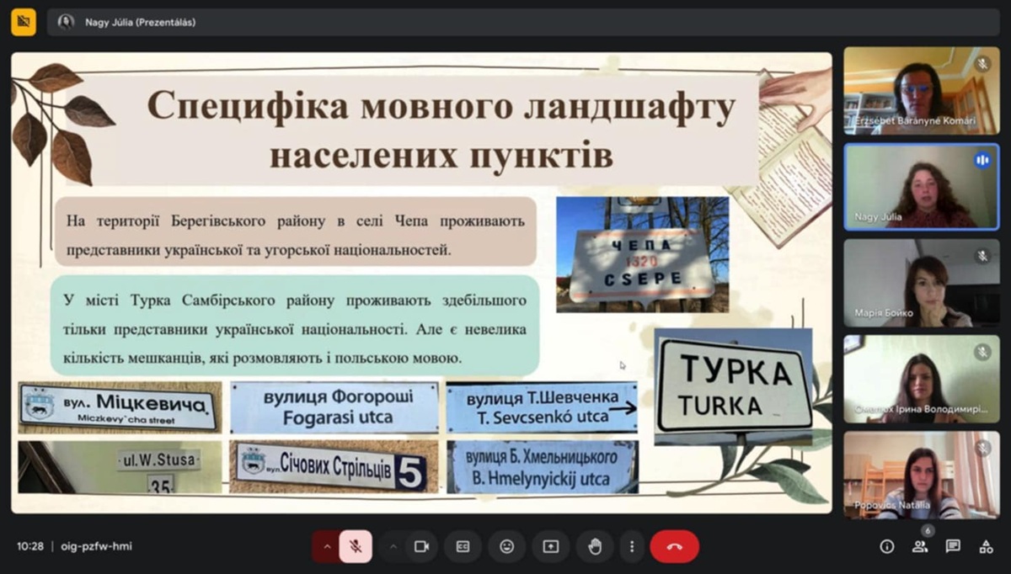Select Nagy Júlia's video tile

pos(921,186)
